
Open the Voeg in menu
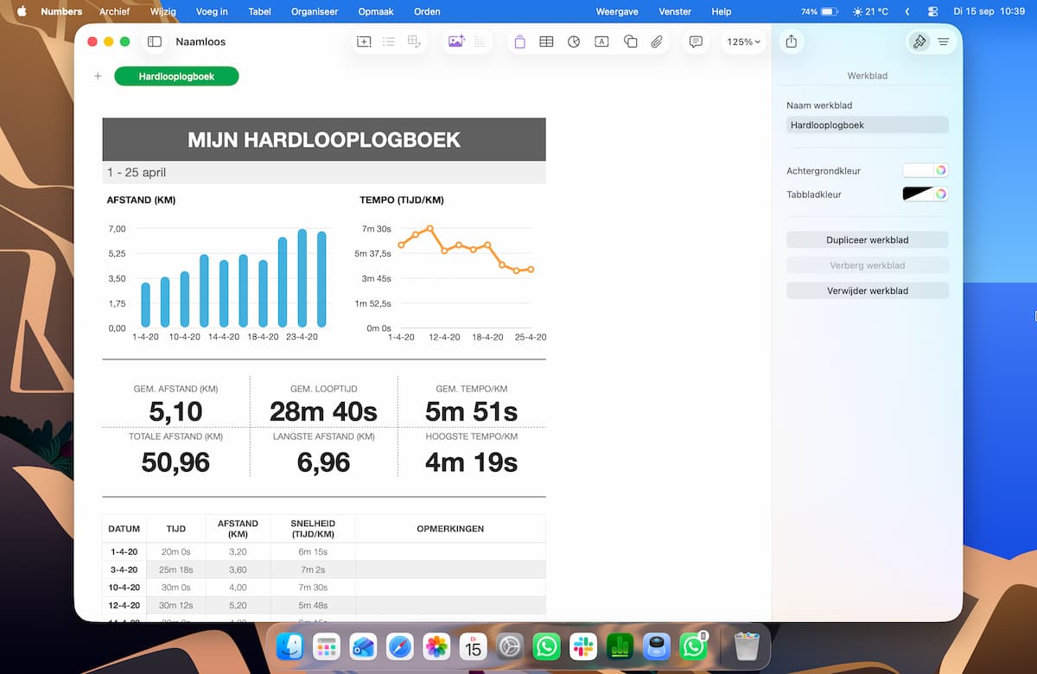click(x=212, y=12)
